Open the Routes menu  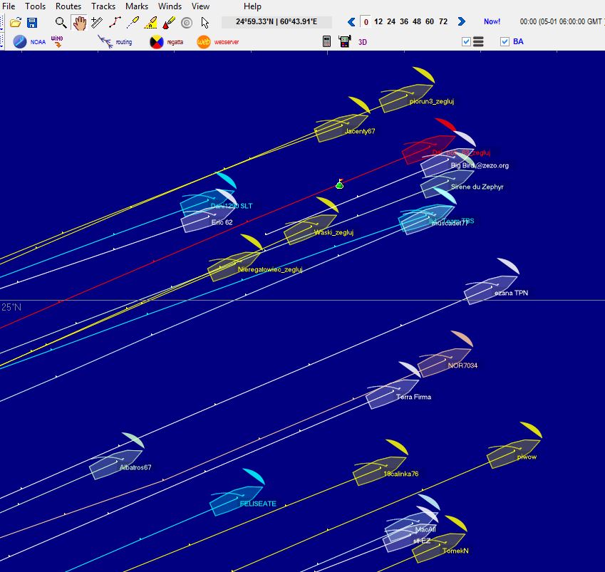point(68,6)
